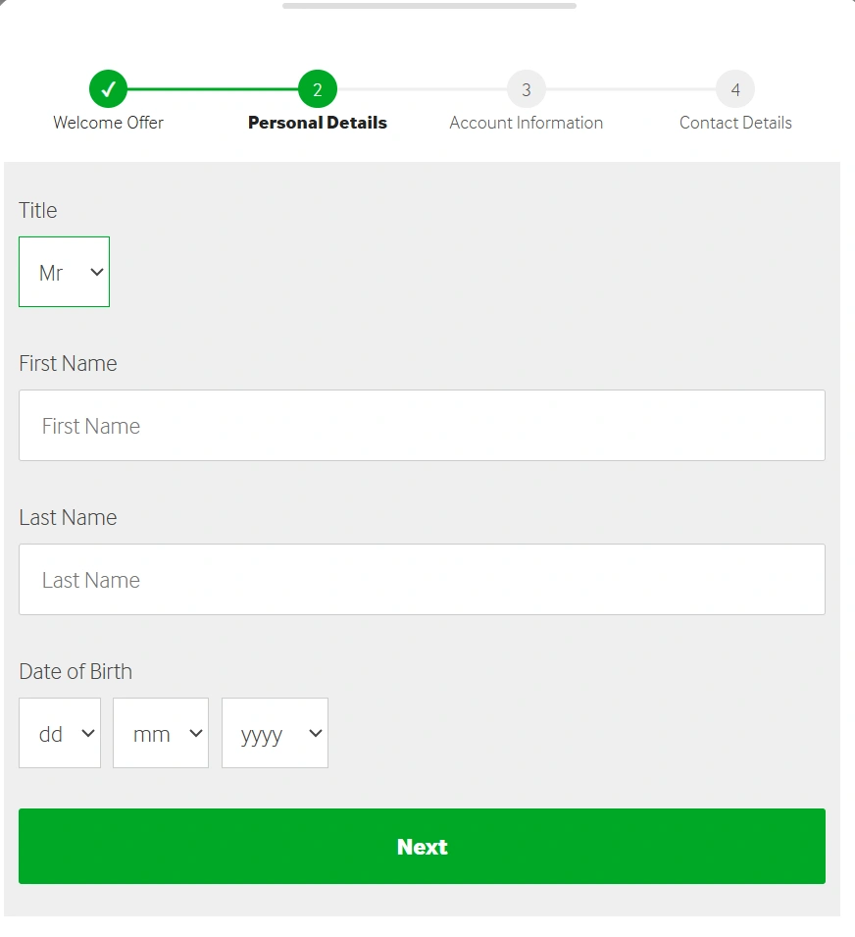Click the step 4 circle above Contact Details
This screenshot has height=937, width=855.
click(x=734, y=89)
